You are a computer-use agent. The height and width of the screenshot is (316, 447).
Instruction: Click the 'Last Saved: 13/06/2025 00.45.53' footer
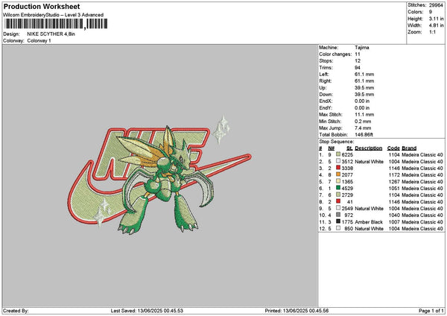147,311
